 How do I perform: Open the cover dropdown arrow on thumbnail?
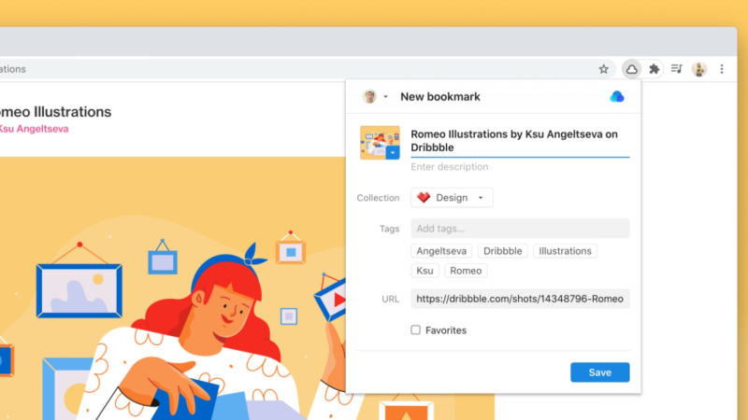point(393,153)
